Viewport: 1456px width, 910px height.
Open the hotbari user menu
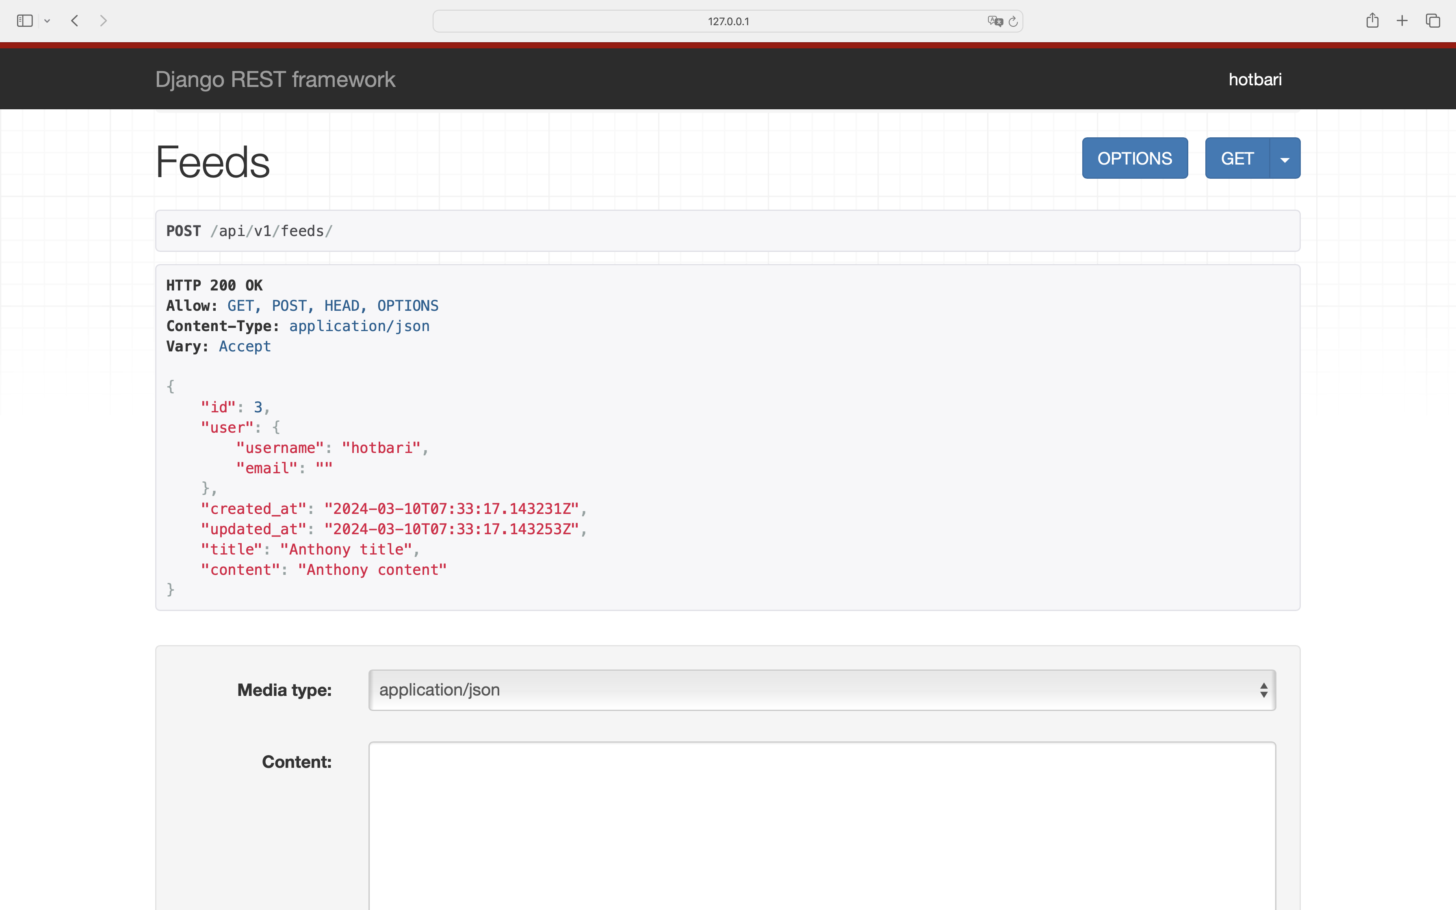tap(1255, 80)
